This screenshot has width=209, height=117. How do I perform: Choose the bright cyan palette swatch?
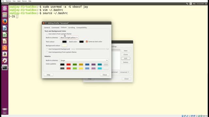[x=100, y=68]
